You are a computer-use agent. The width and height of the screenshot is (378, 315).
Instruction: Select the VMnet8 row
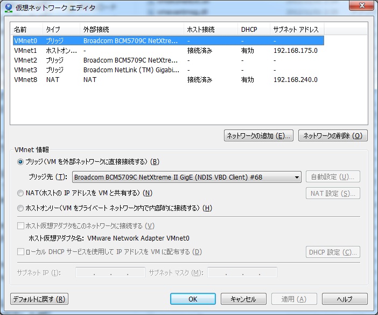(168, 79)
